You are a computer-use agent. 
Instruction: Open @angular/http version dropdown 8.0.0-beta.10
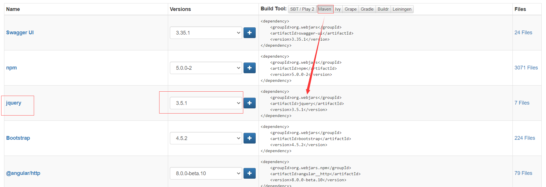click(x=206, y=173)
